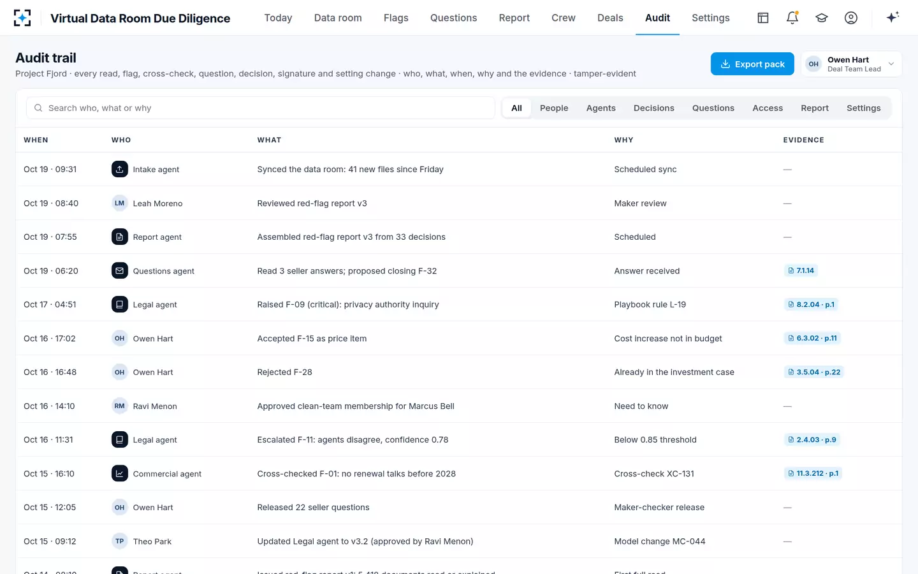This screenshot has height=574, width=918.
Task: Click the Commercial agent icon
Action: pos(120,473)
